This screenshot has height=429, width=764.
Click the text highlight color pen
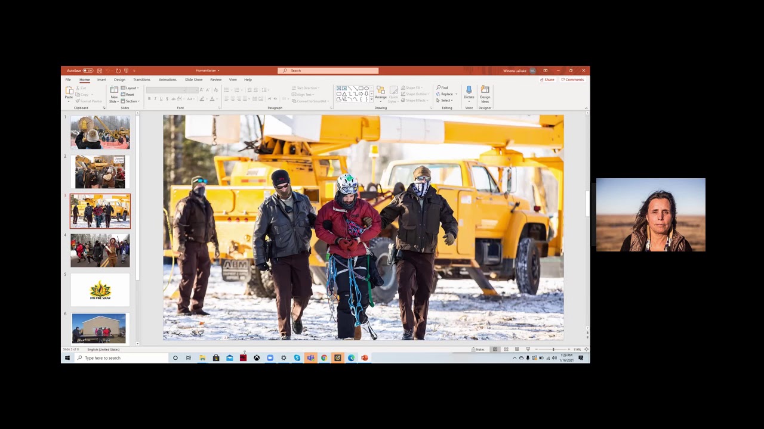[202, 99]
